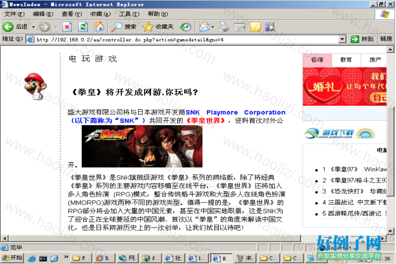The height and width of the screenshot is (264, 396).
Task: Switch to the taskbar window labeled 社.
Action: pyautogui.click(x=174, y=258)
